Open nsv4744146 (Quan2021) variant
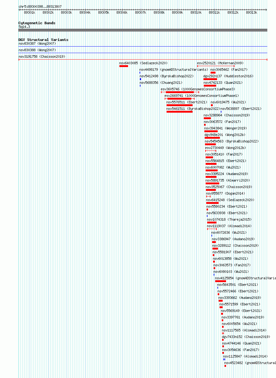This screenshot has width=276, height=378. [242, 343]
